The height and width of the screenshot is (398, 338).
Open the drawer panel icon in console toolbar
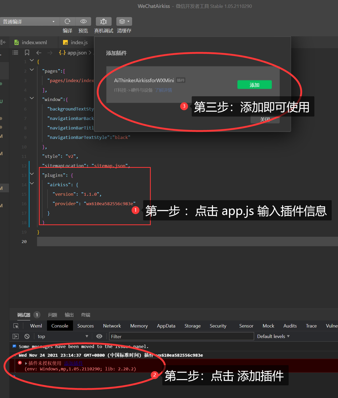(x=15, y=336)
